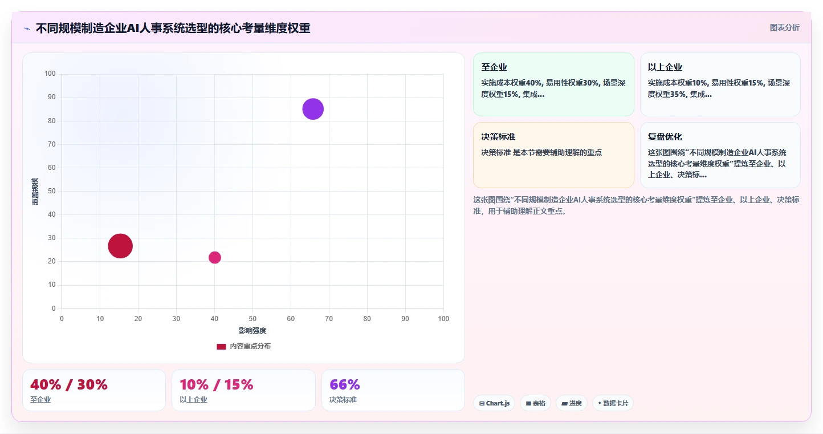The width and height of the screenshot is (823, 434).
Task: Select the 数据卡片 tag chip
Action: (613, 403)
